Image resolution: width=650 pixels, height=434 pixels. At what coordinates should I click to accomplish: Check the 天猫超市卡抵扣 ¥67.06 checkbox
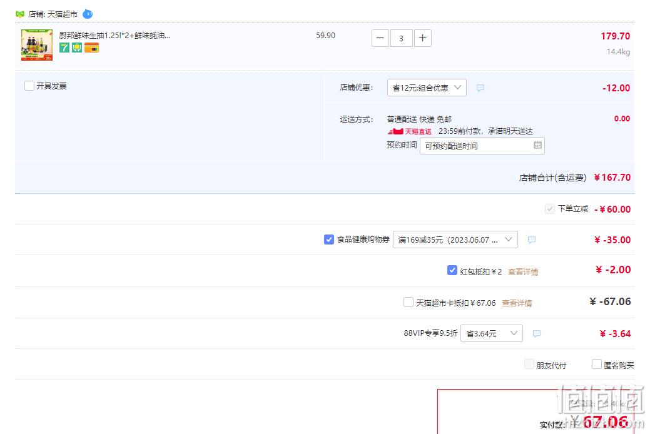pyautogui.click(x=409, y=302)
